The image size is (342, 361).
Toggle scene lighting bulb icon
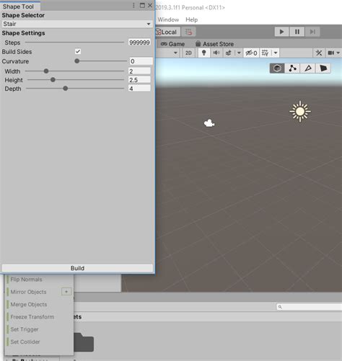click(203, 53)
